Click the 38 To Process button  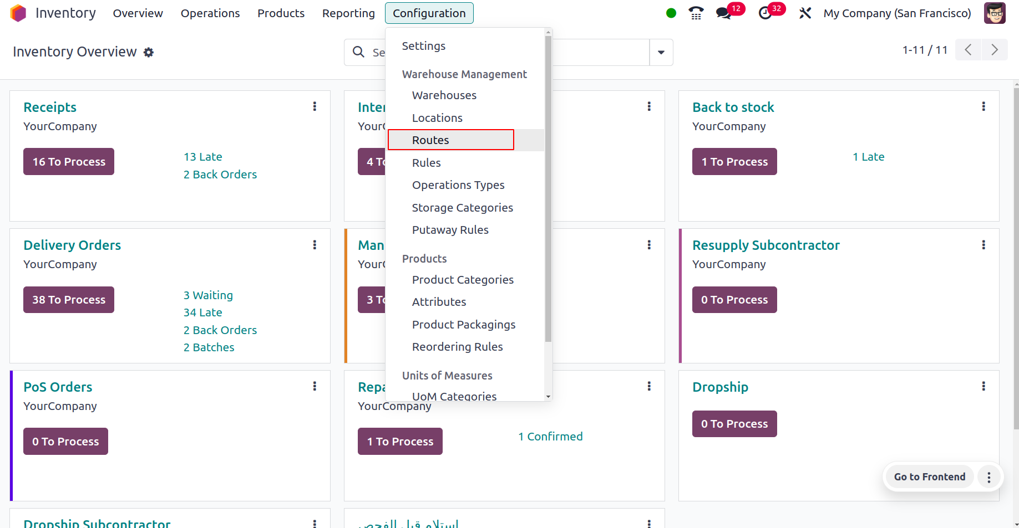pyautogui.click(x=68, y=299)
